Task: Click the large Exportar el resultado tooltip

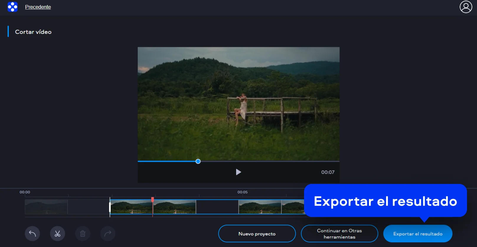Action: [385, 201]
